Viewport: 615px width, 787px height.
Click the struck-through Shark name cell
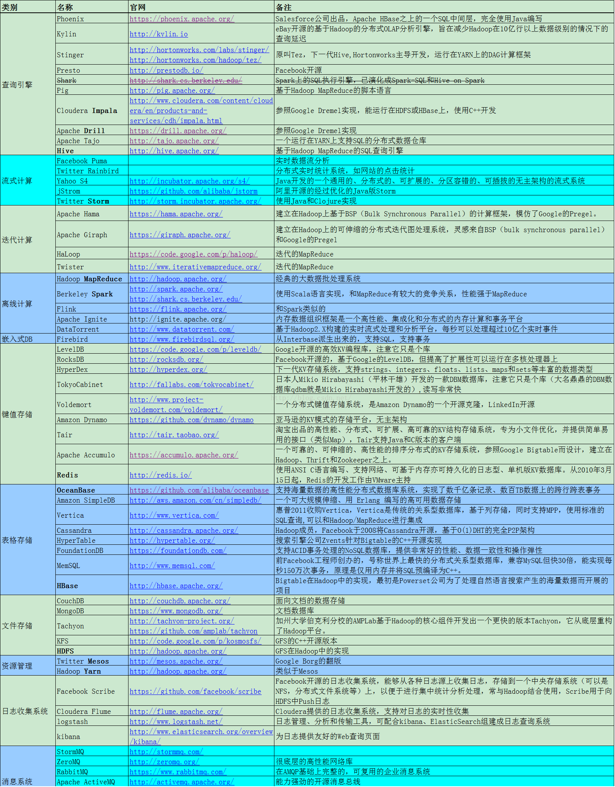(x=92, y=80)
